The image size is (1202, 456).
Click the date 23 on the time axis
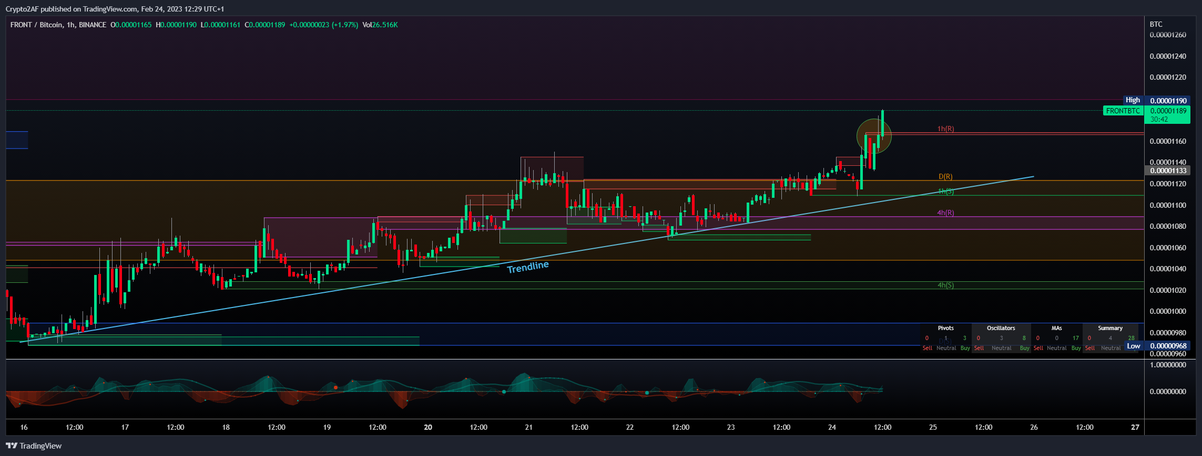coord(731,427)
